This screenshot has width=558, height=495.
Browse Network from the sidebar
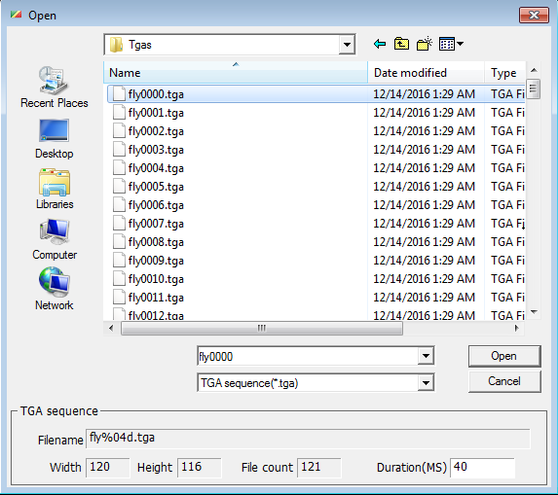coord(55,289)
